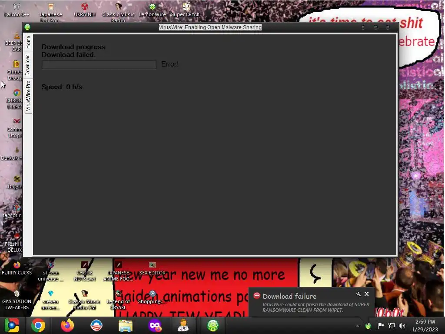Open the purple mask taskbar app
445x334 pixels.
coord(155,325)
